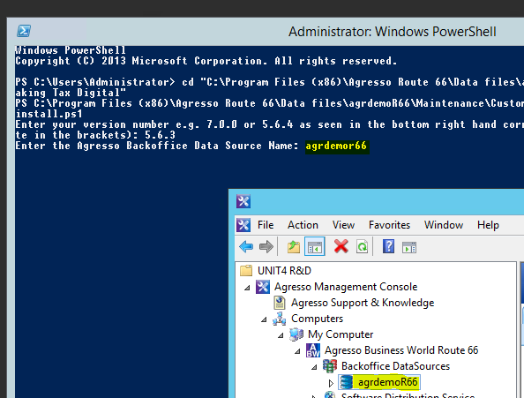Toggle Show/Hide Action Pane icon
Screen dimensions: 524x398
tap(409, 248)
